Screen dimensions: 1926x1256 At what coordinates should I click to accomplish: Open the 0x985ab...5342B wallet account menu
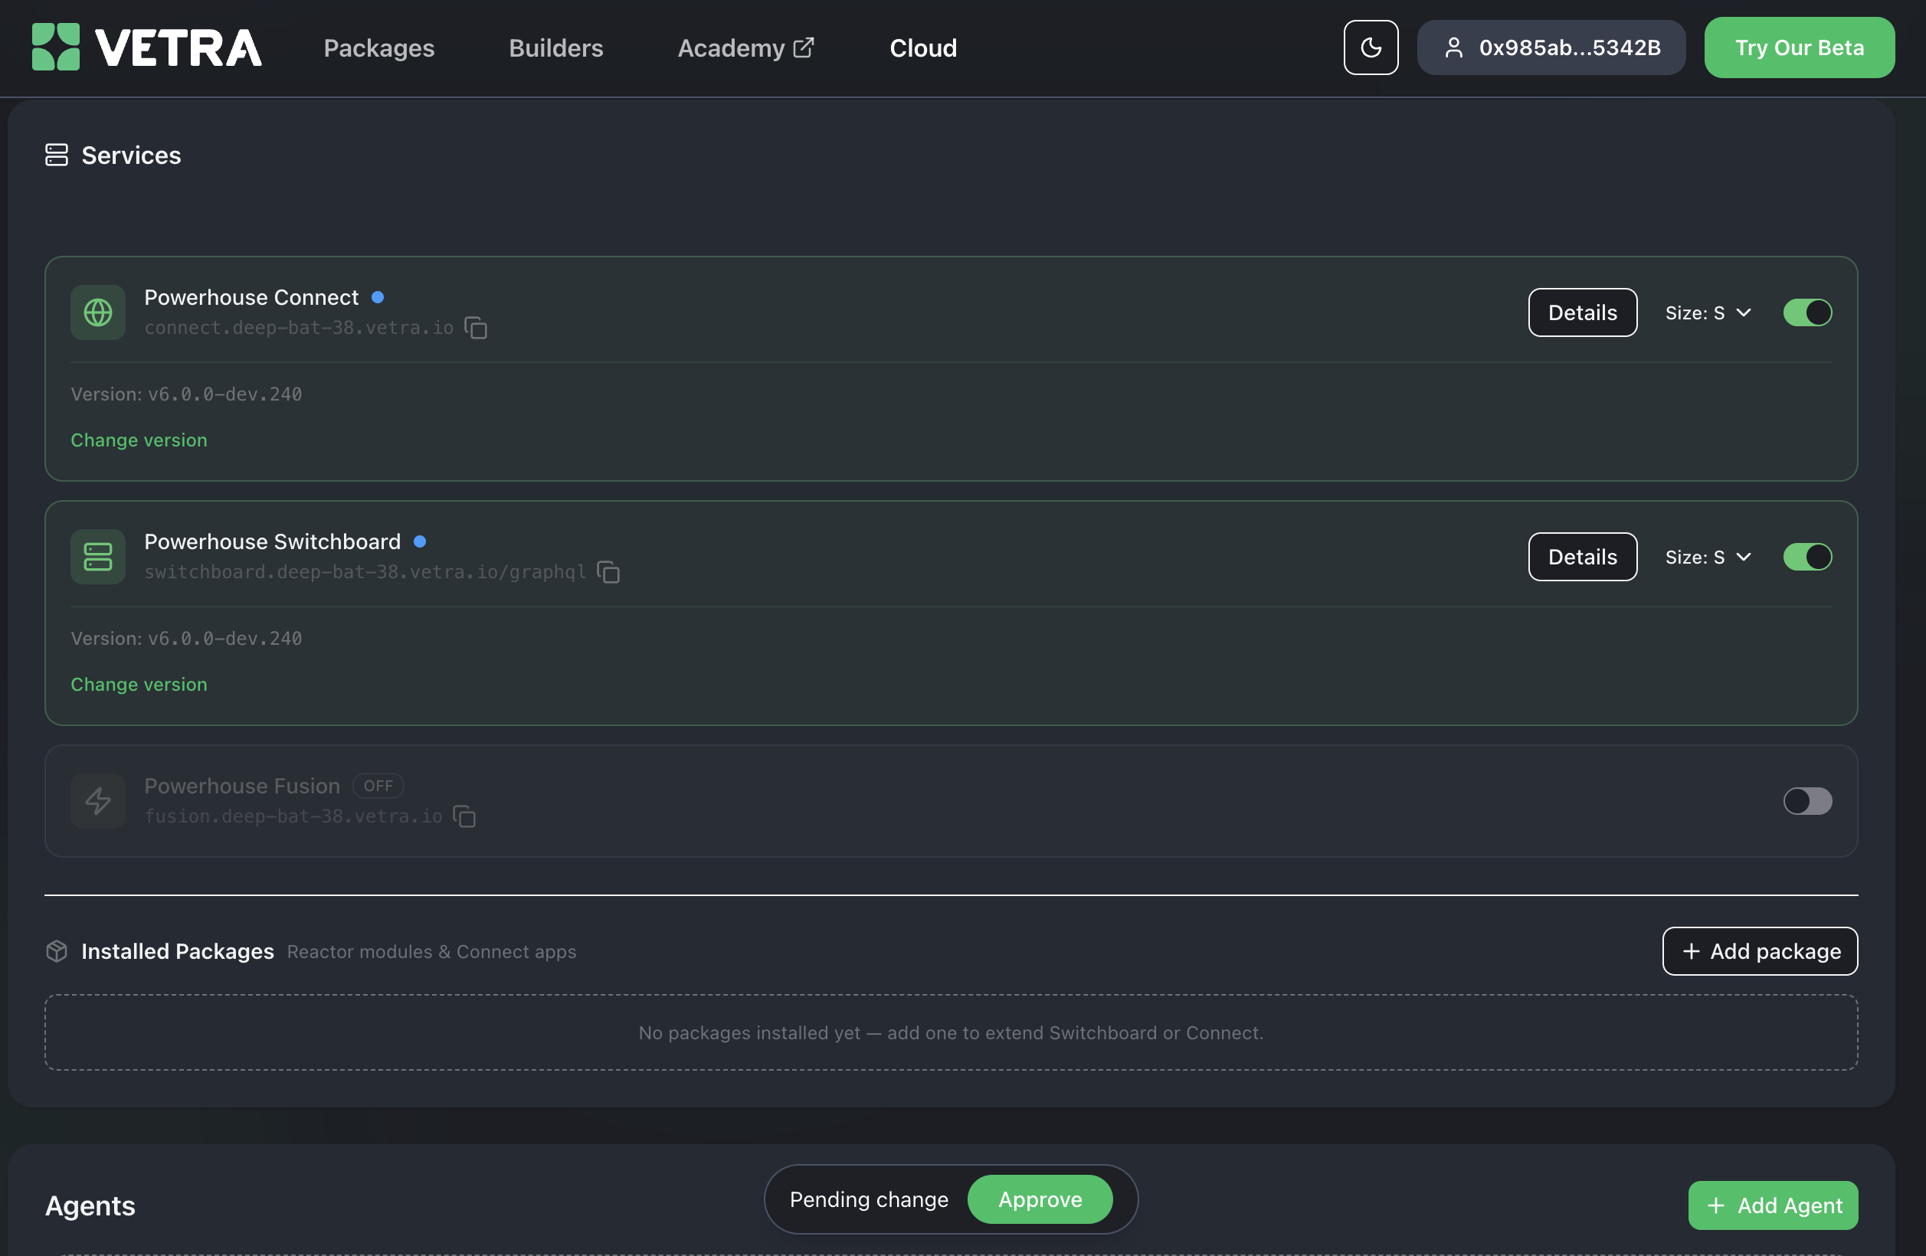point(1551,47)
